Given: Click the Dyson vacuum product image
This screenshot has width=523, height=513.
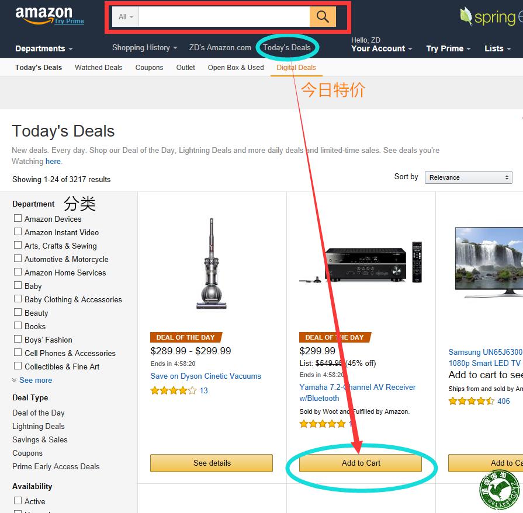Looking at the screenshot, I should point(211,263).
